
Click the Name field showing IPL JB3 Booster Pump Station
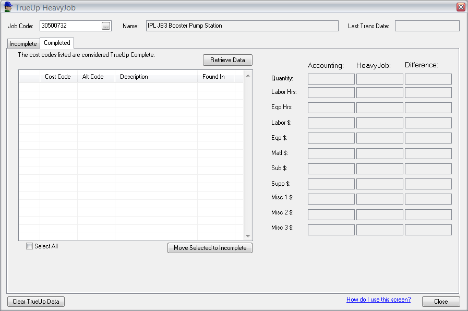coord(242,26)
